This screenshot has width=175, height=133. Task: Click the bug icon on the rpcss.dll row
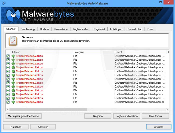click(x=13, y=102)
